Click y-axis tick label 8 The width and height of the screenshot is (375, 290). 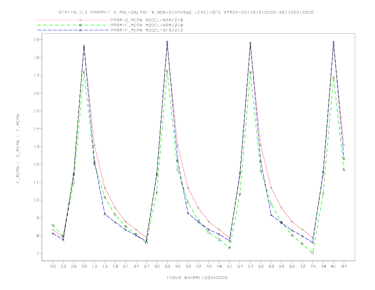point(37,236)
